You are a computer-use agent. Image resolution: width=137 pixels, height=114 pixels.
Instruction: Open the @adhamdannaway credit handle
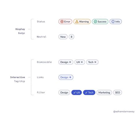(x=124, y=112)
